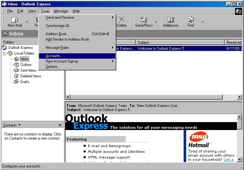Viewport: 244px width, 170px height.
Task: Select Drafts folder label
Action: [25, 82]
